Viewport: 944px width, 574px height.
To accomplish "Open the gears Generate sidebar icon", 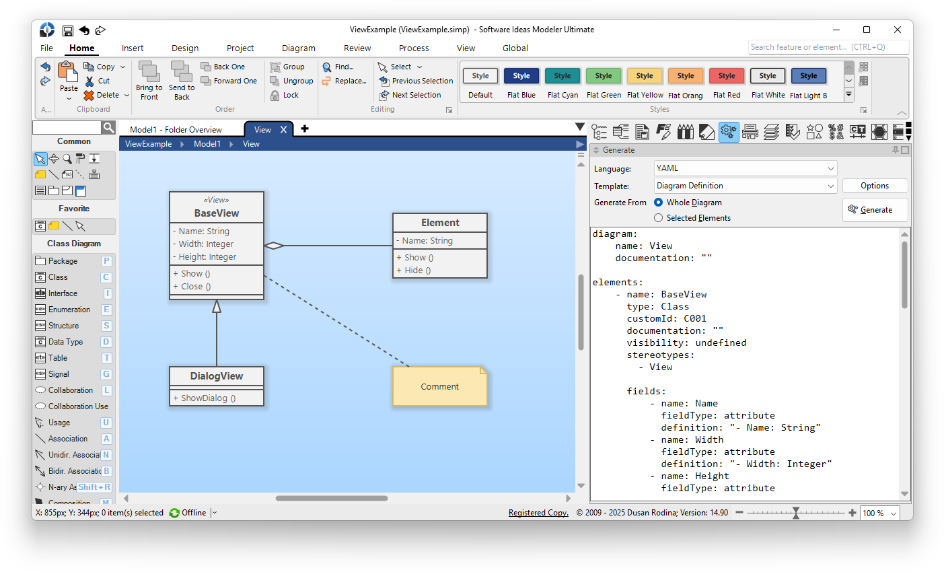I will pos(729,131).
